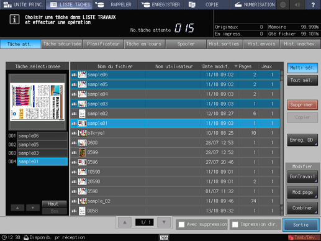Open the RAPPELER recall function

click(x=115, y=4)
